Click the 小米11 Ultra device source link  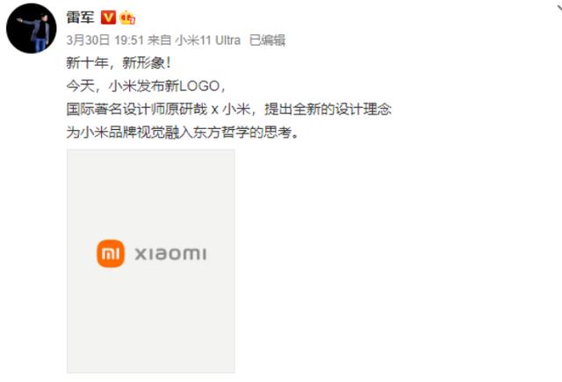pyautogui.click(x=207, y=40)
